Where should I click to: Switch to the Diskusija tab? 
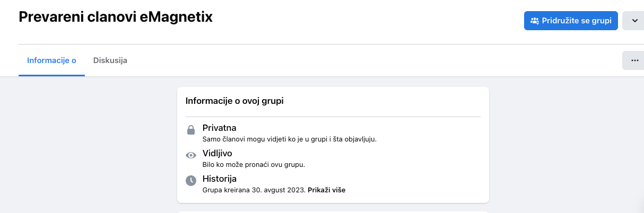[x=110, y=60]
